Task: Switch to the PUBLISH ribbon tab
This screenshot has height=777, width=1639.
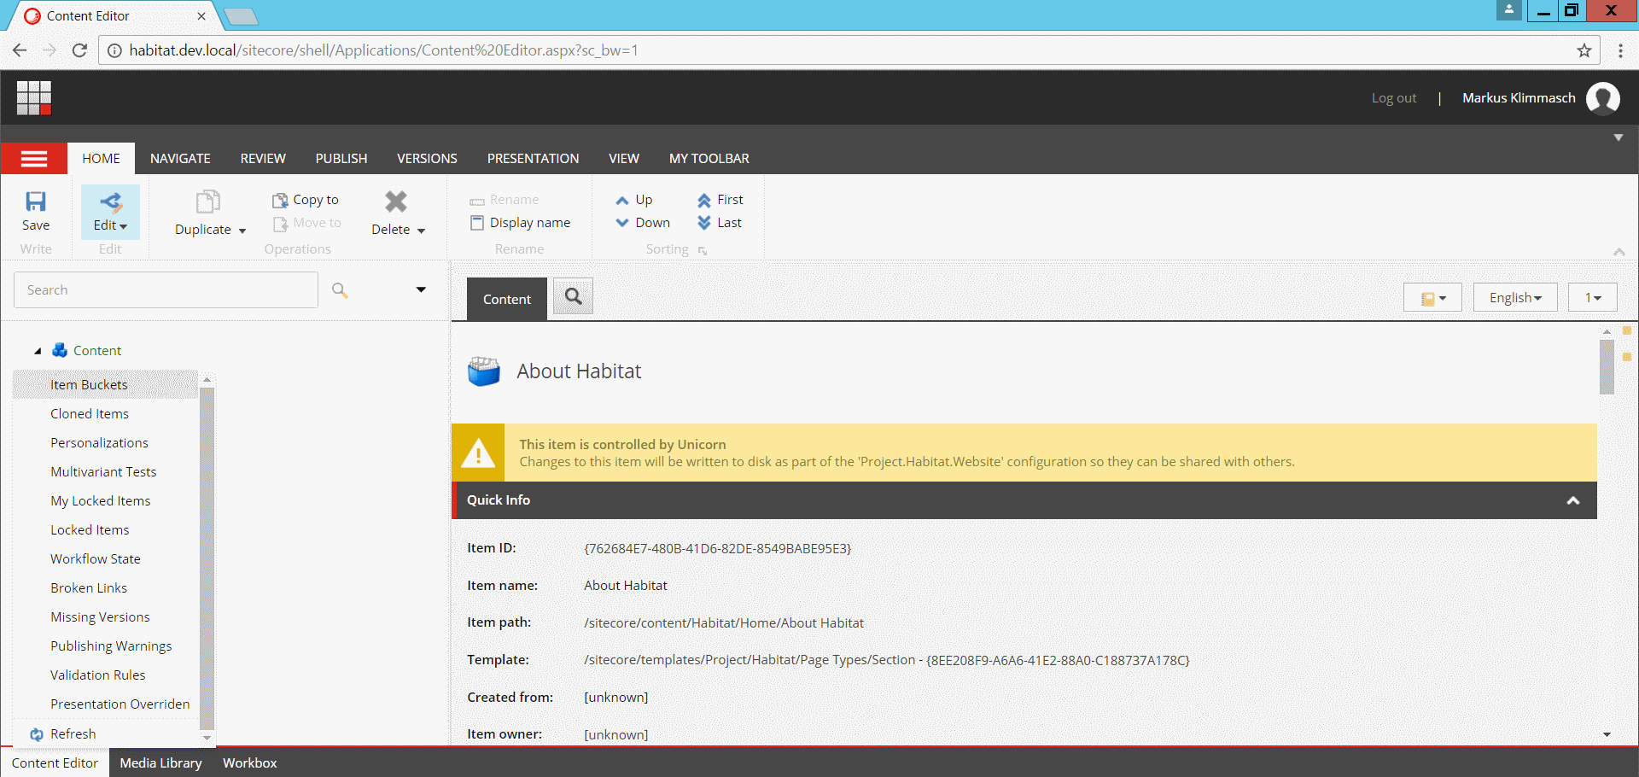Action: (x=341, y=159)
